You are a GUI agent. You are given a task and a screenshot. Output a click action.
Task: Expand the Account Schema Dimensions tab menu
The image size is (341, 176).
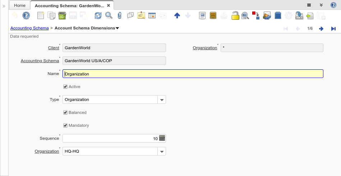117,28
